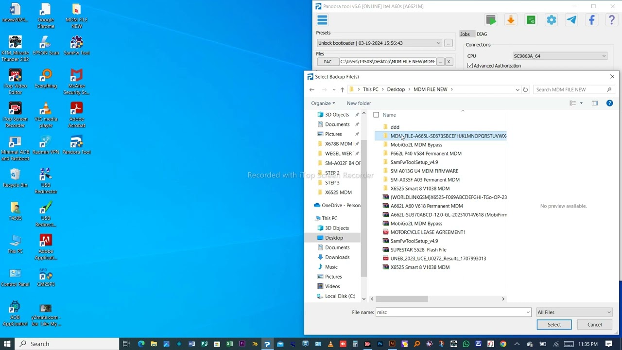The height and width of the screenshot is (350, 622).
Task: Expand the address bar previous locations dropdown
Action: 518,89
